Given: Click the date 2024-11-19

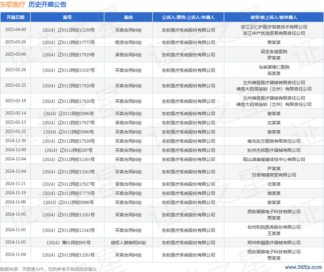Looking at the screenshot, I should [16, 193].
